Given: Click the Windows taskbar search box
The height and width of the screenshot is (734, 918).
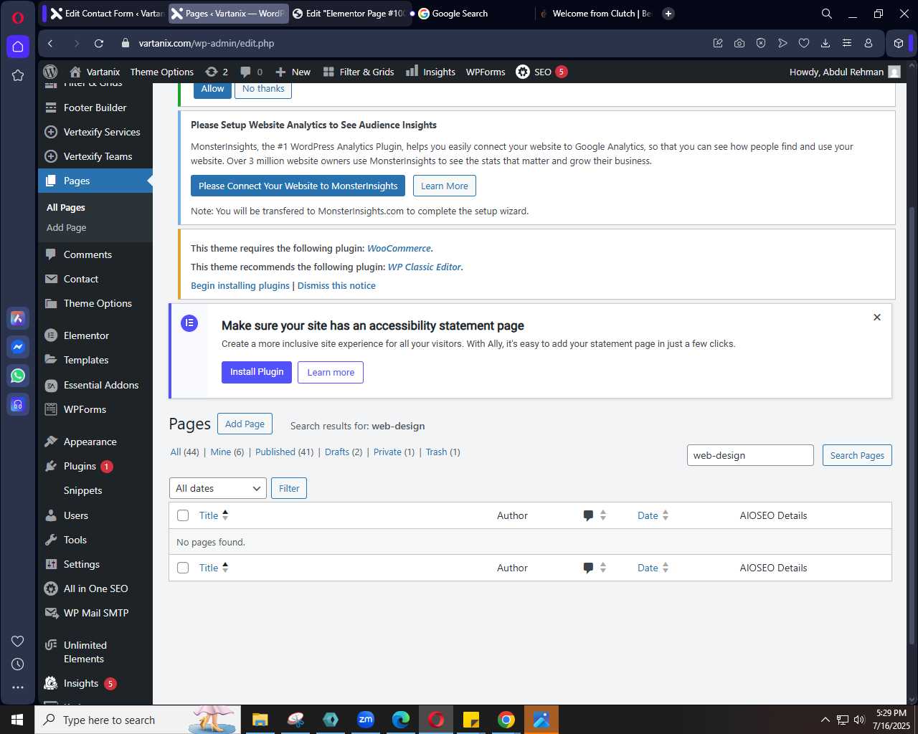Looking at the screenshot, I should pos(136,720).
